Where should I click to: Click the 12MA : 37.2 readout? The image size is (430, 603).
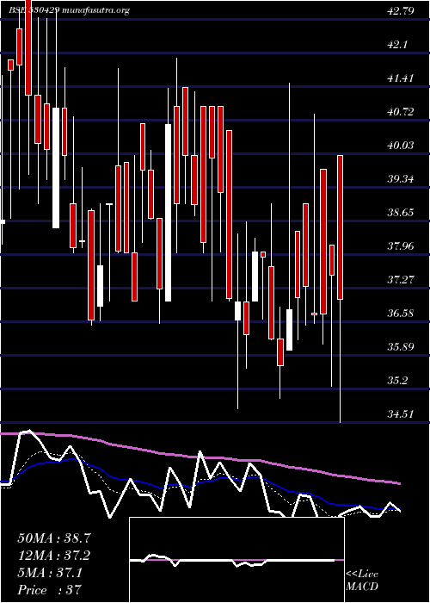pyautogui.click(x=54, y=556)
